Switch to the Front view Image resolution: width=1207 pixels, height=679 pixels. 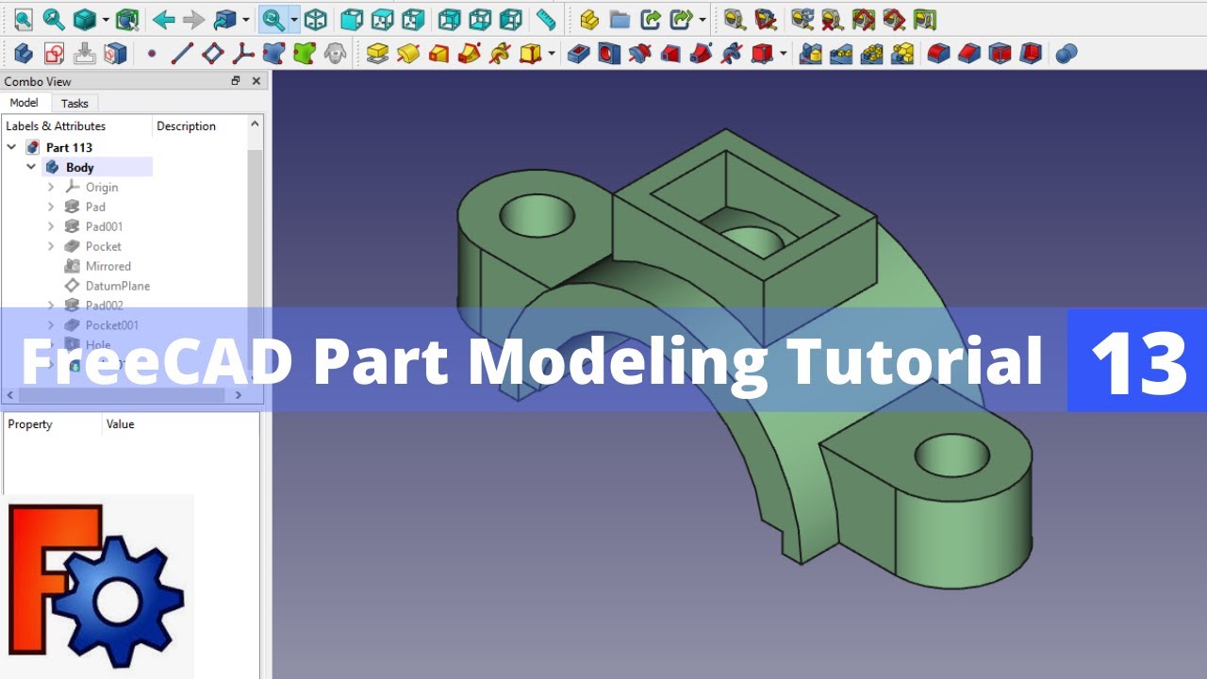click(352, 19)
